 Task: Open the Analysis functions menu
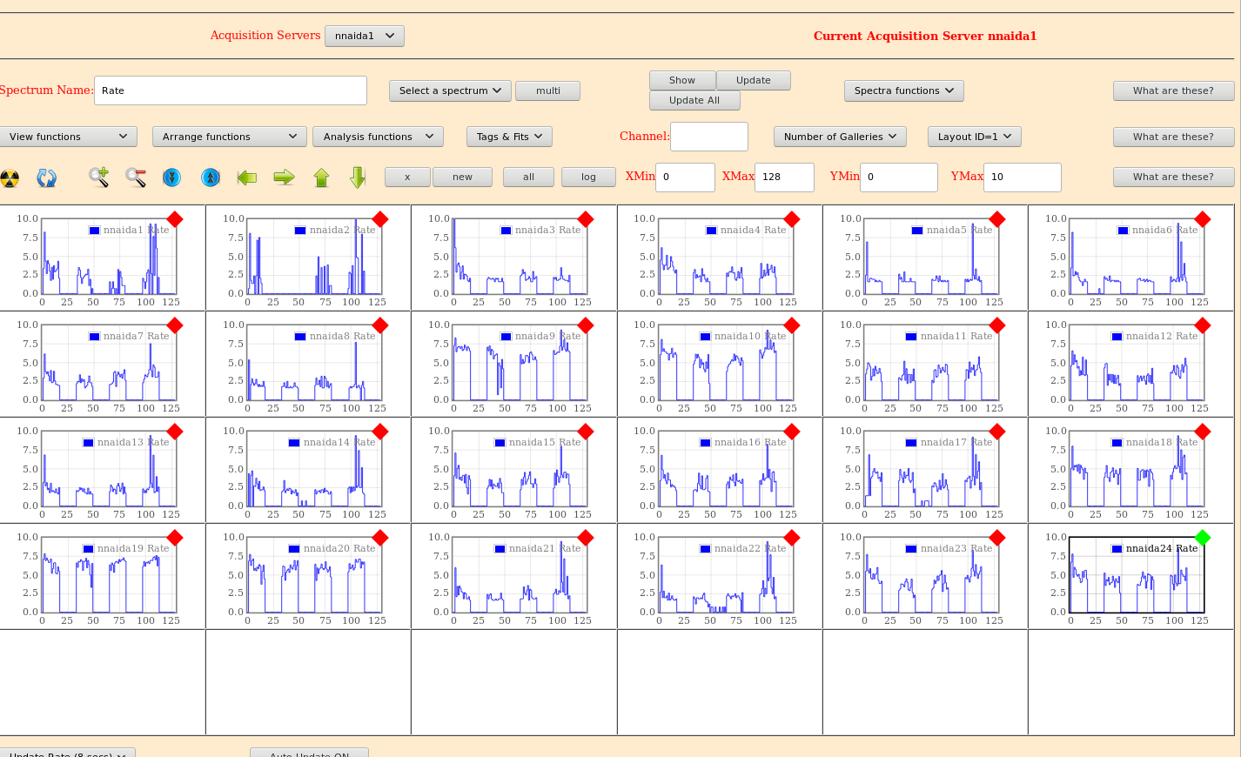coord(378,137)
